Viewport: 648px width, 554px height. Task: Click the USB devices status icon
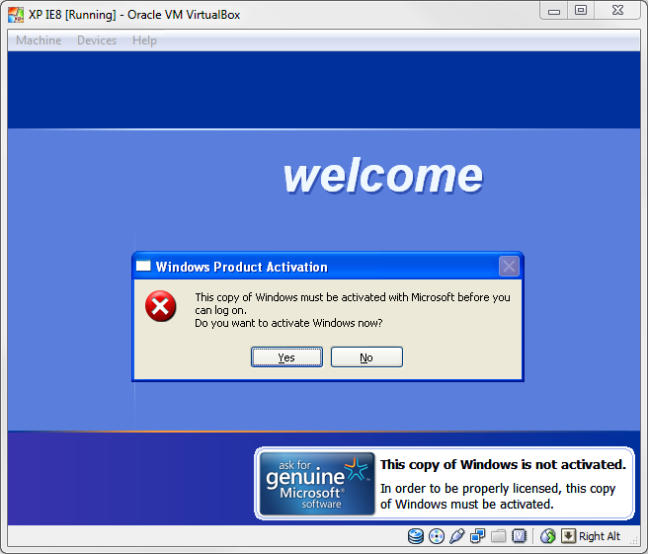[x=456, y=536]
